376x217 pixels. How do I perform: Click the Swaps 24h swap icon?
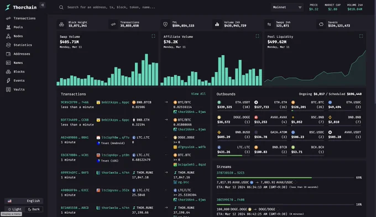pos(269,24)
